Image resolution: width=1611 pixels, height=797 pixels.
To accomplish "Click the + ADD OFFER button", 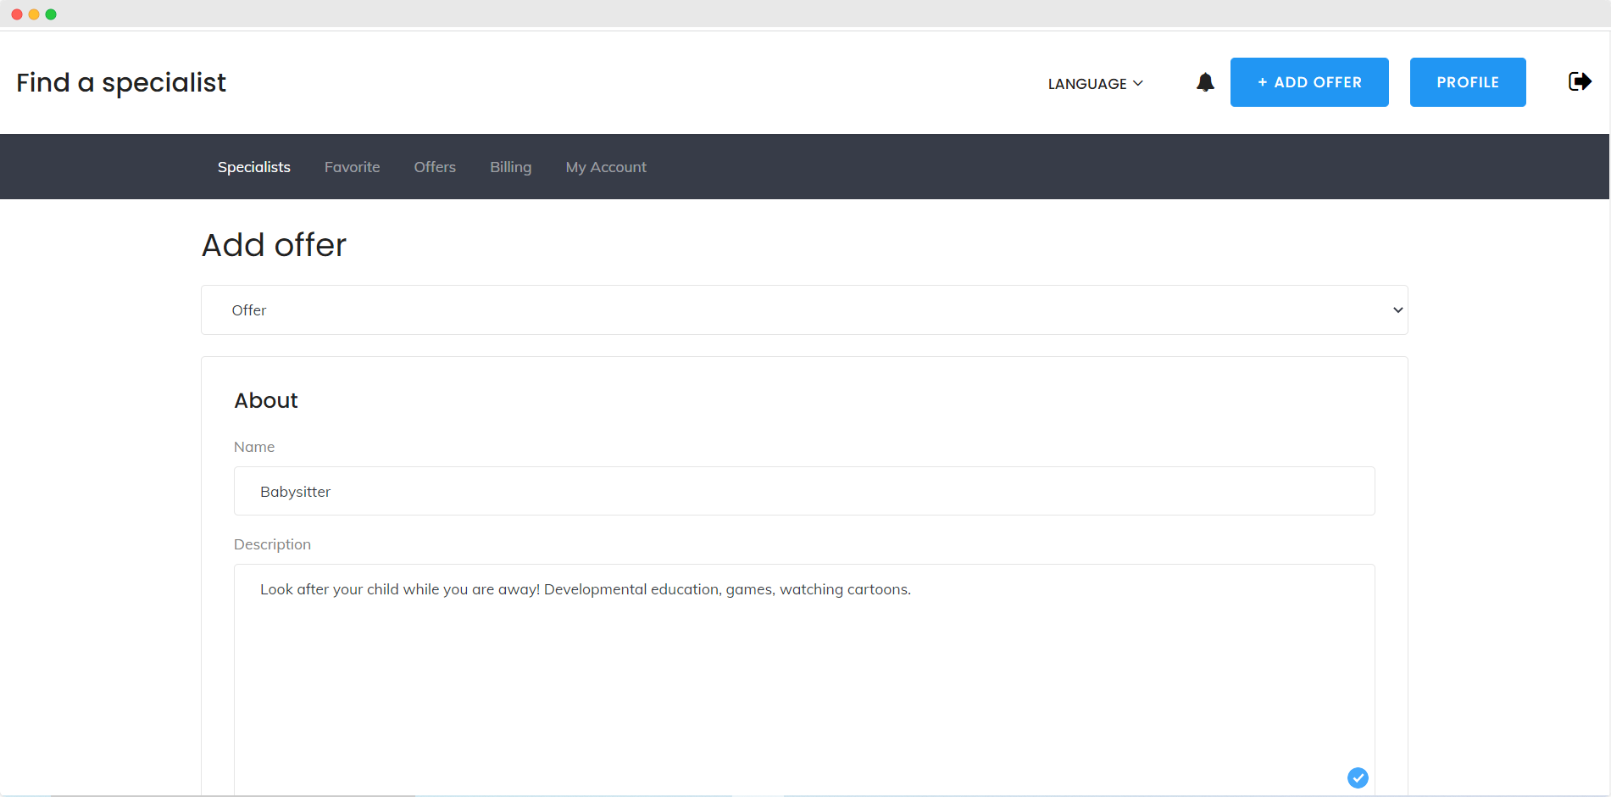I will 1309,82.
